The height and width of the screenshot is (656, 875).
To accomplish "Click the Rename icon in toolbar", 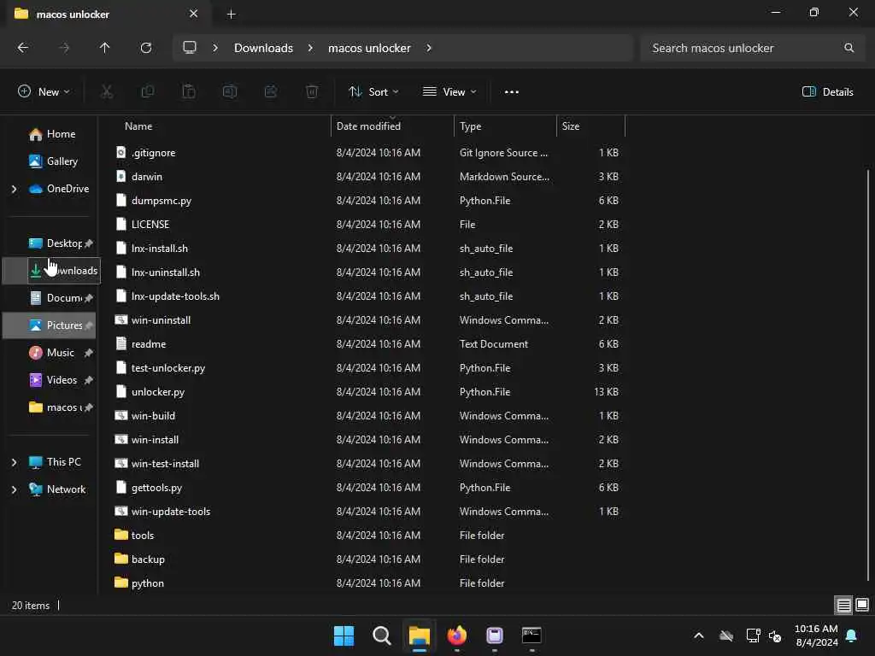I will click(x=230, y=92).
